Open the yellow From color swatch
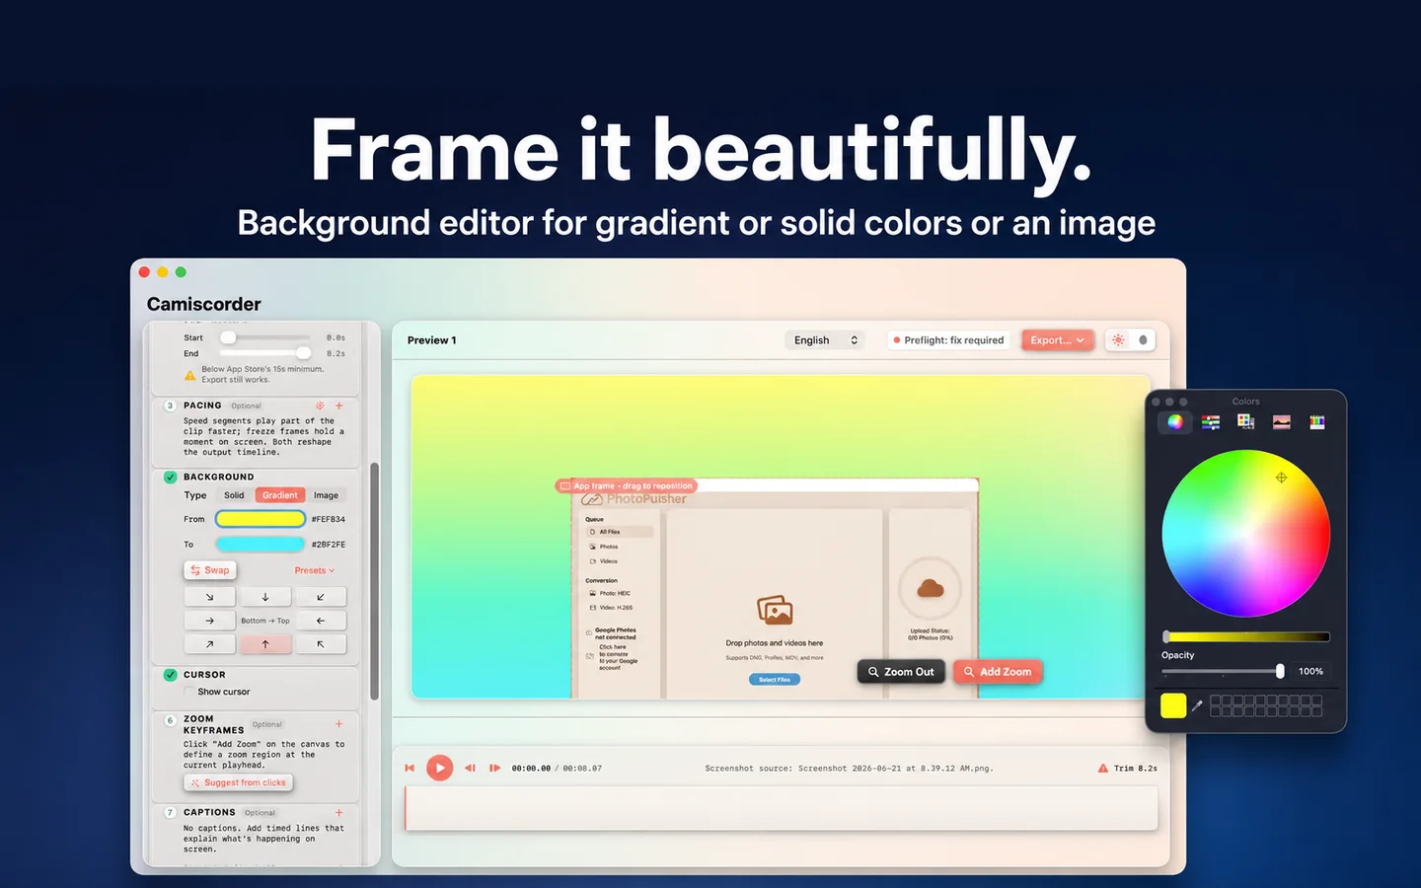This screenshot has height=888, width=1421. [261, 519]
